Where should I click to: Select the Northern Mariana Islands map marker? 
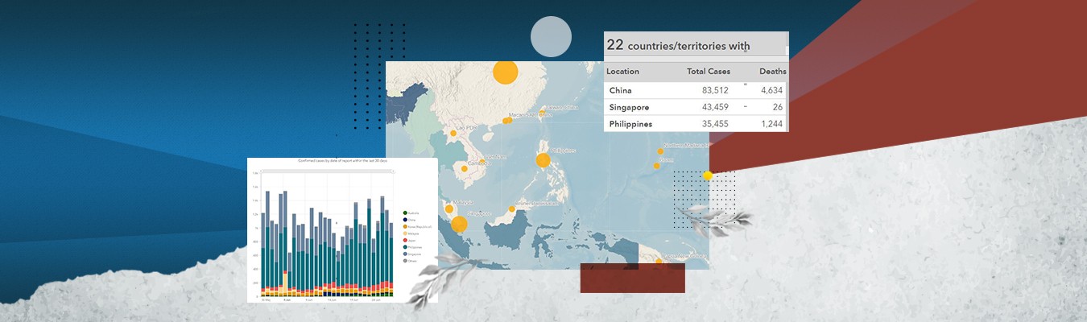pyautogui.click(x=660, y=151)
